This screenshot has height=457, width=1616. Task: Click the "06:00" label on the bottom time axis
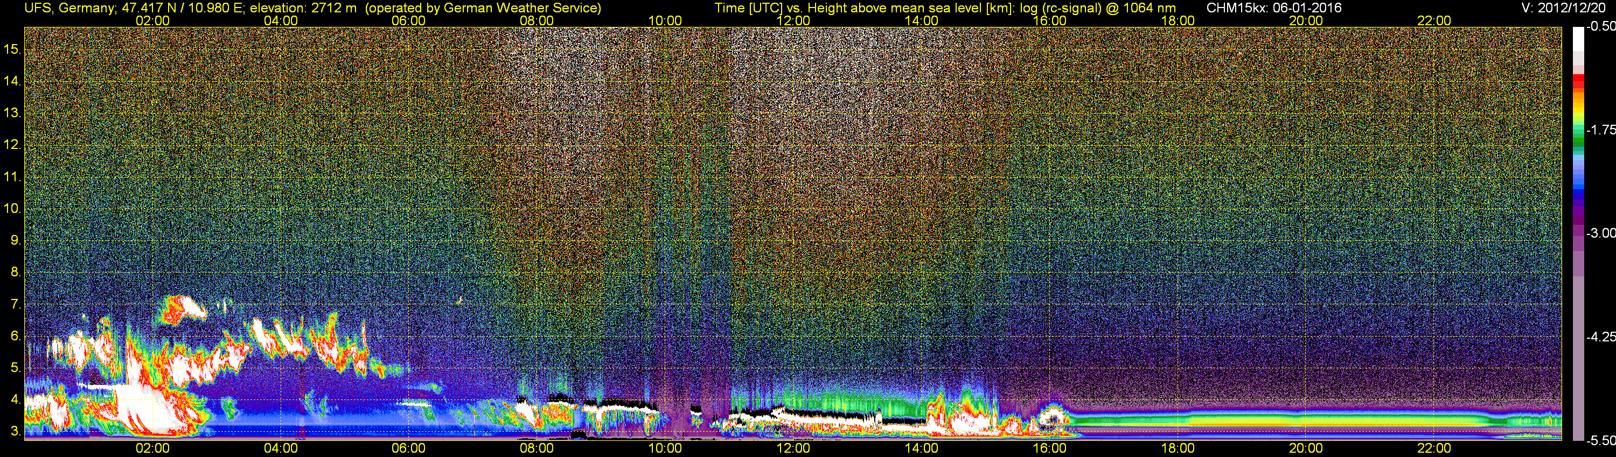pos(408,448)
